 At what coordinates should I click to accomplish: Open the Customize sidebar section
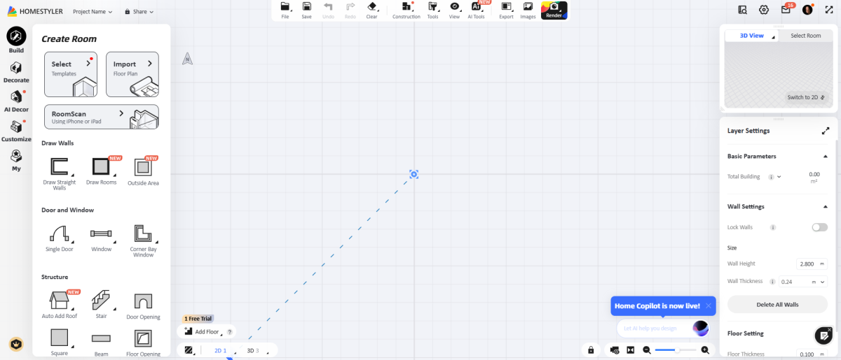click(x=16, y=131)
